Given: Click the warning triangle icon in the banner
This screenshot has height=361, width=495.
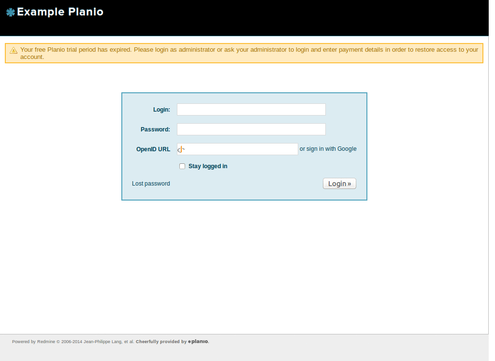Looking at the screenshot, I should click(x=13, y=50).
